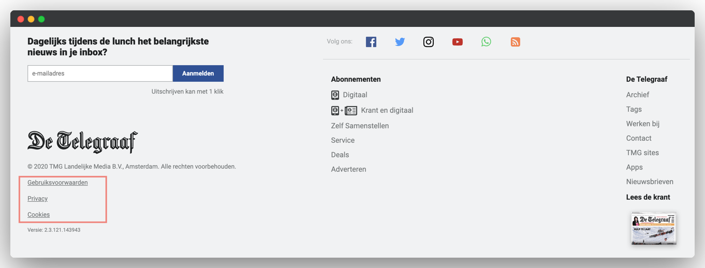Click the 'Uitschrijven kan met 1 klik' text
This screenshot has width=705, height=268.
tap(187, 92)
